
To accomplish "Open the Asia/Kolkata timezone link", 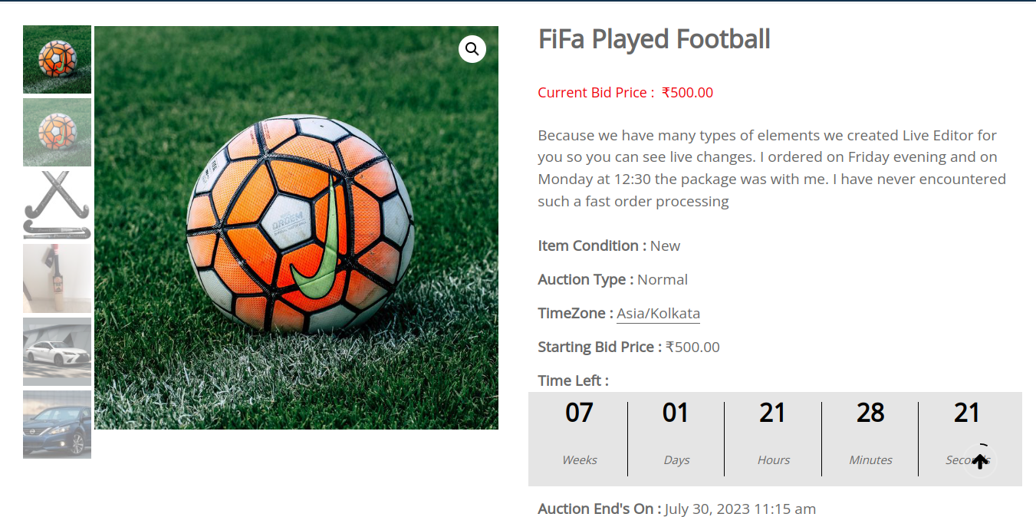I will click(658, 314).
